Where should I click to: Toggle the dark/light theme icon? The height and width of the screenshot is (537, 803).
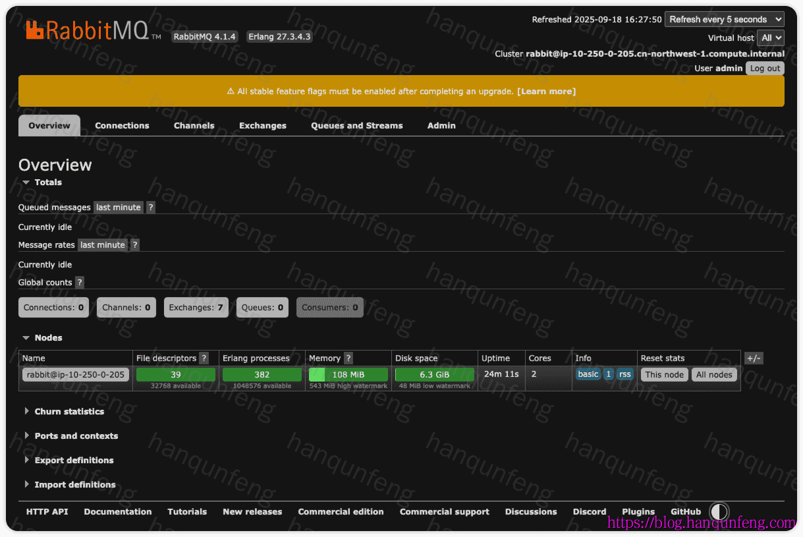click(x=719, y=512)
